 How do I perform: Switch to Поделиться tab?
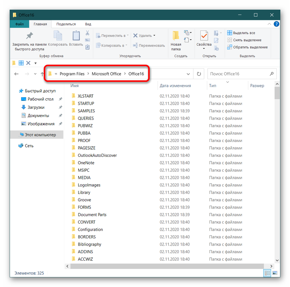[x=66, y=24]
